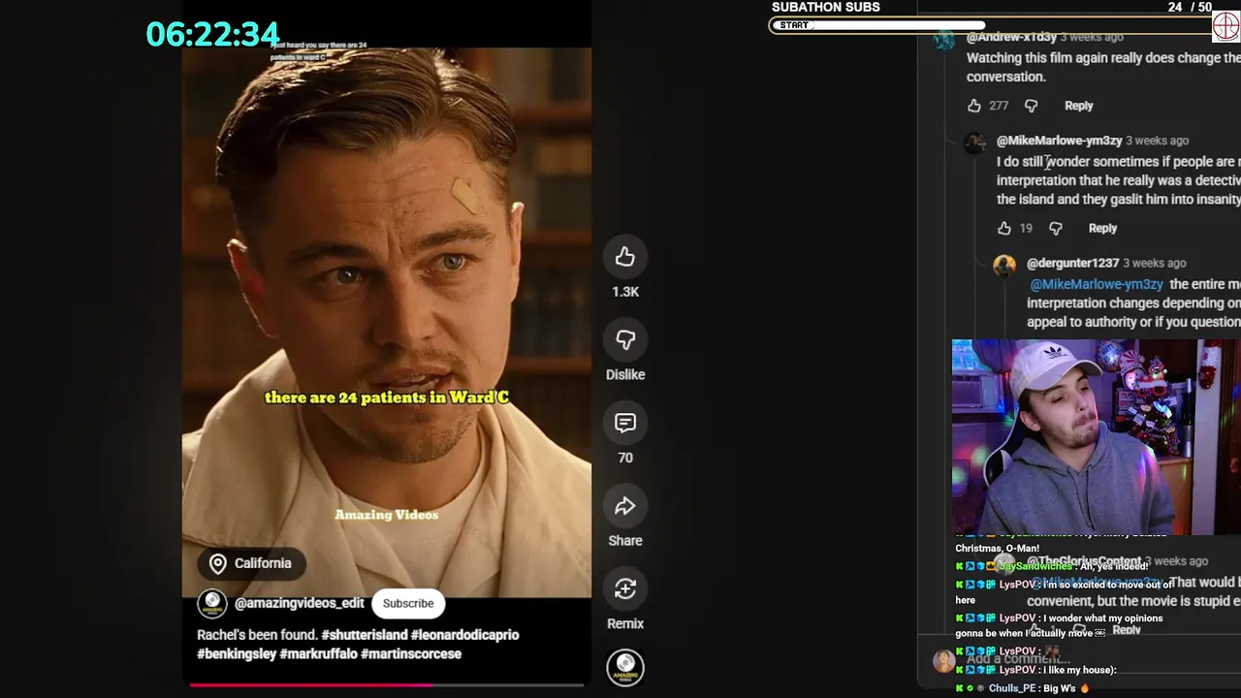This screenshot has width=1241, height=698.
Task: Click the Dislike thumbs-down icon on the short
Action: [625, 340]
